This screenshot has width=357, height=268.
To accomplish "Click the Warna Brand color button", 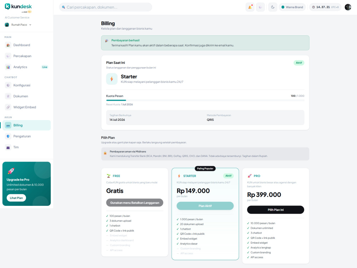I will [292, 7].
